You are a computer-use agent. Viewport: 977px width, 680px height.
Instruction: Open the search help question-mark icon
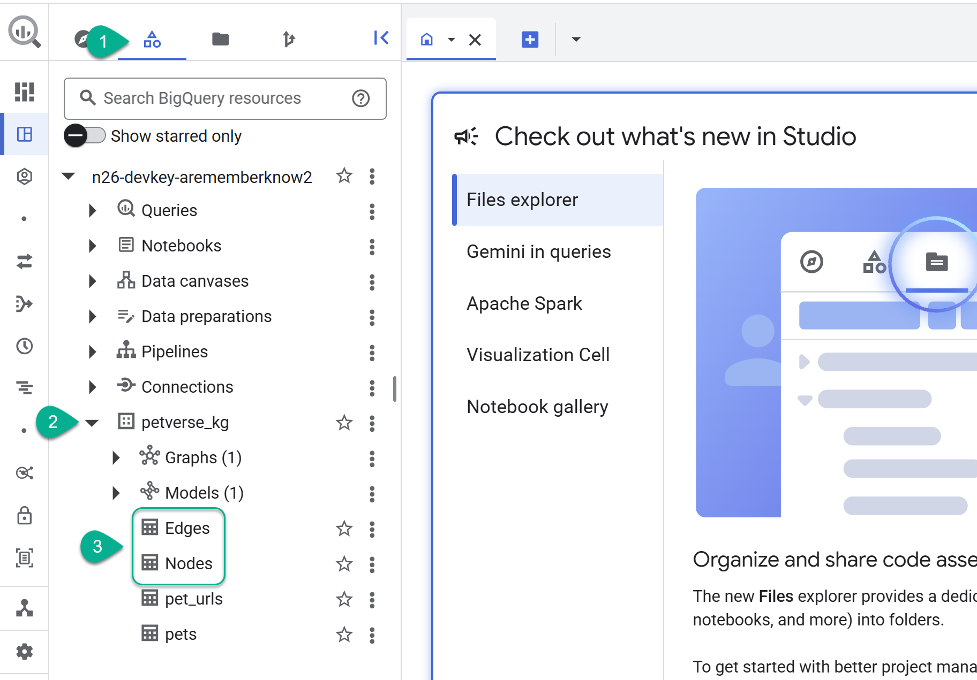tap(360, 98)
